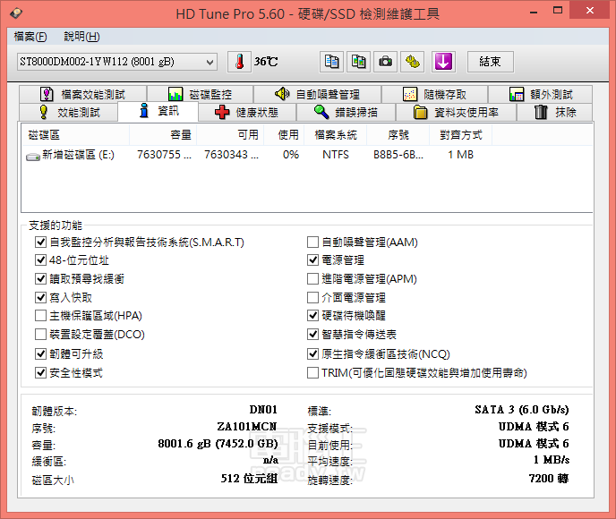This screenshot has height=519, width=616.
Task: Toggle the 硬碟待機喚醒 checkbox
Action: point(312,315)
